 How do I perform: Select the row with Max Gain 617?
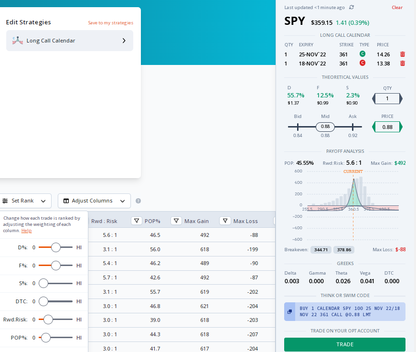point(182,348)
